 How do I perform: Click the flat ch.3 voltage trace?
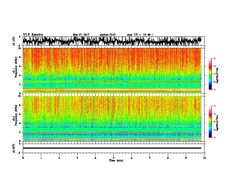coord(112,148)
